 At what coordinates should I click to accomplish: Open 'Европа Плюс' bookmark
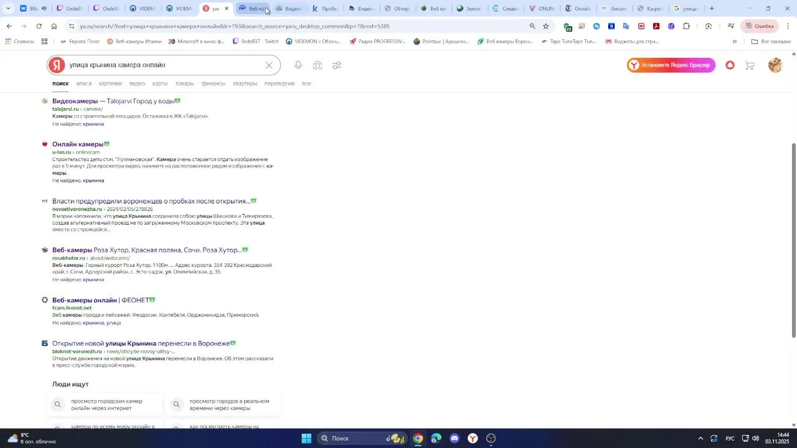click(80, 42)
